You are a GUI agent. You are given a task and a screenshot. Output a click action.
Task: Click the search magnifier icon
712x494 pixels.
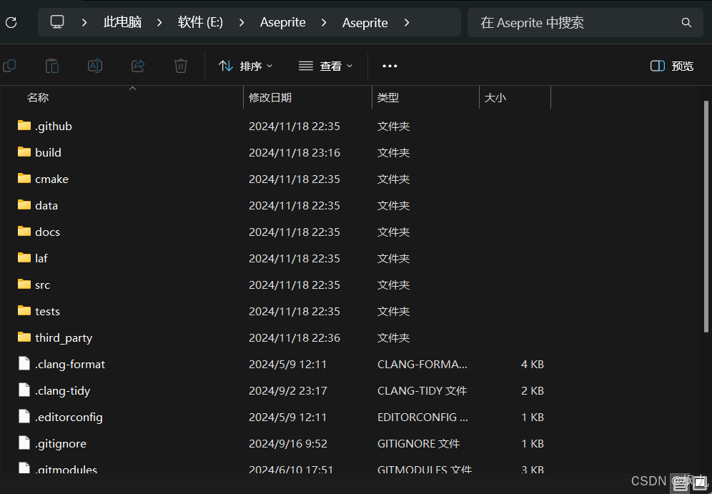coord(686,22)
